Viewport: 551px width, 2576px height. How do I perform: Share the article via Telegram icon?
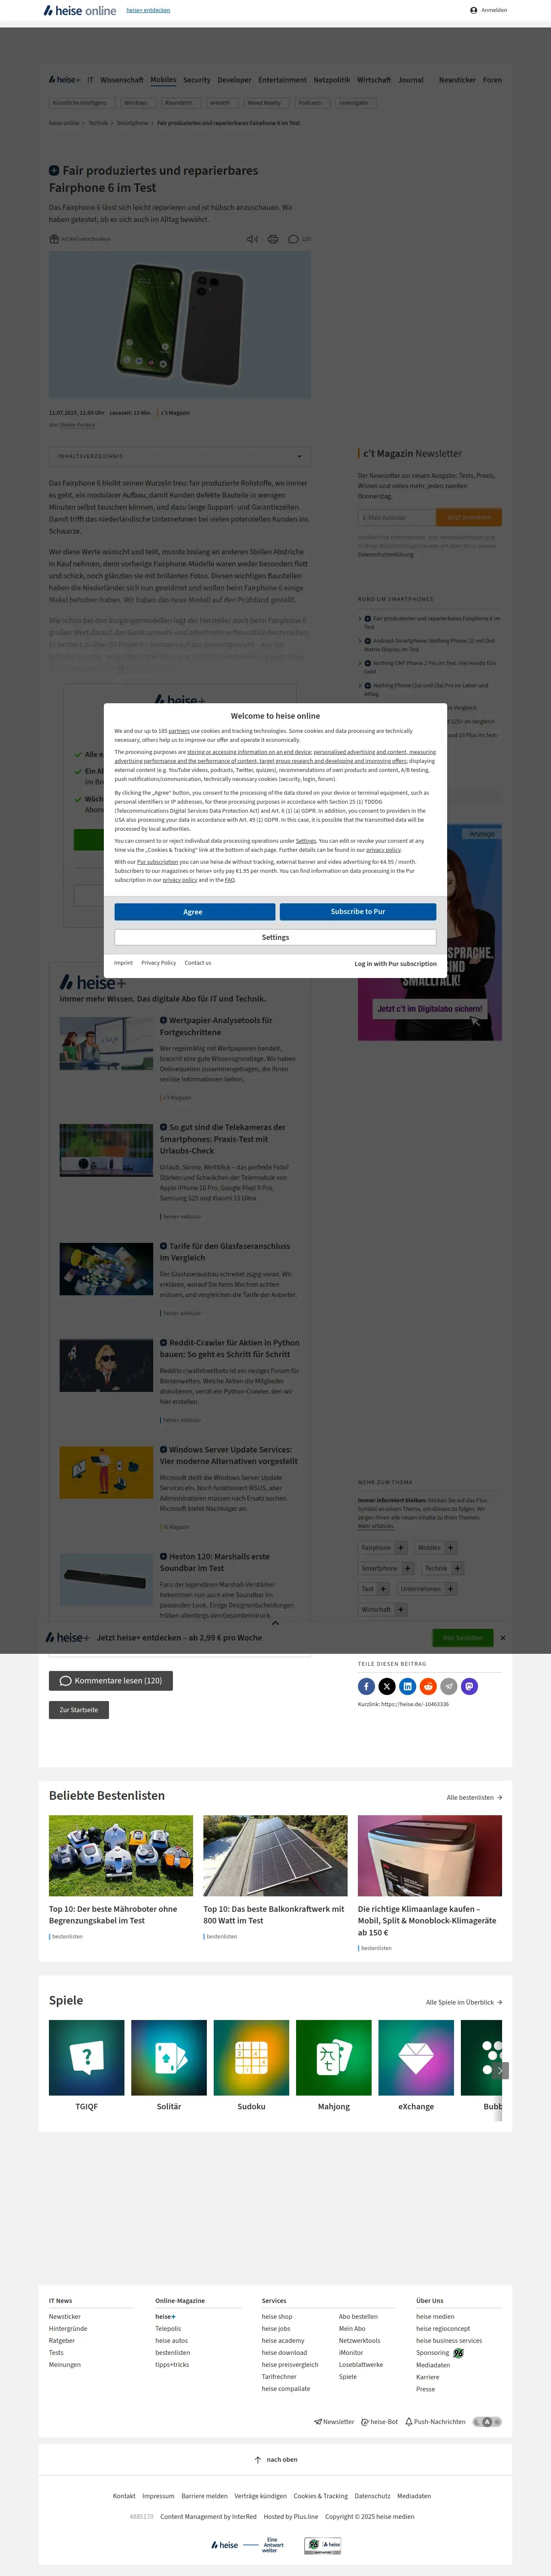coord(449,1686)
